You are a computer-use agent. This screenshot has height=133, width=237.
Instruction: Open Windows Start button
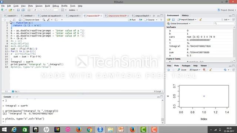(x=4, y=130)
